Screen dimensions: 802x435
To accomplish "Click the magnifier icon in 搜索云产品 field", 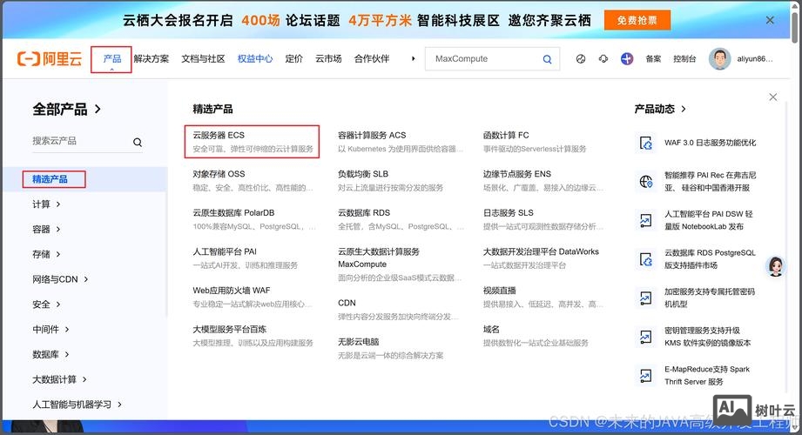I will pos(137,142).
